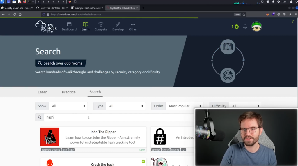Open the Develop pencil nav item
The width and height of the screenshot is (298, 166).
click(x=118, y=27)
